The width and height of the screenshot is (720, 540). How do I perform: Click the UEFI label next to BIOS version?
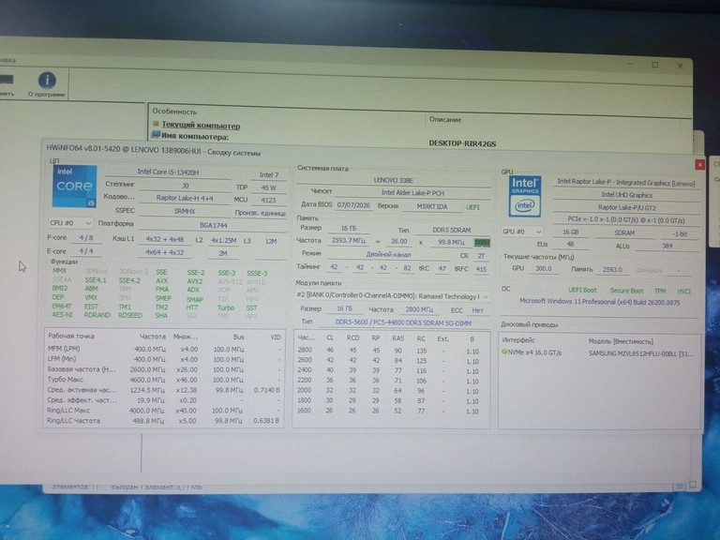click(x=472, y=207)
